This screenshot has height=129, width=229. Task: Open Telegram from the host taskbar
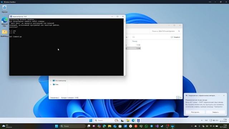(152, 126)
